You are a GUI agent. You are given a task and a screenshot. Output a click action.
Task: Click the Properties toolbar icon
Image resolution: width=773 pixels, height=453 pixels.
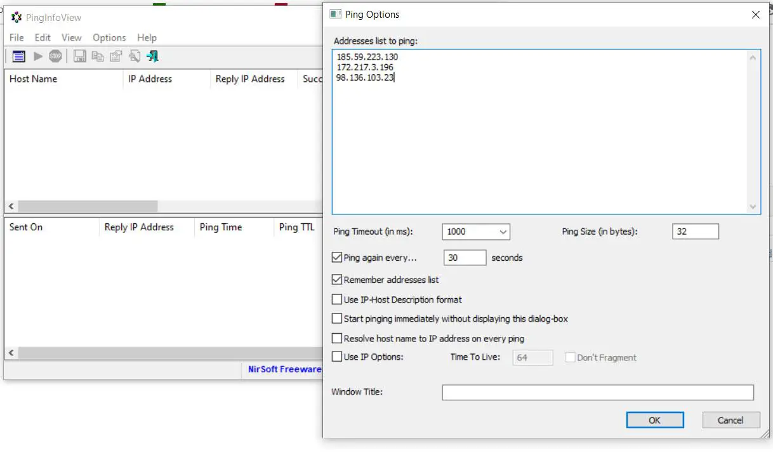point(116,56)
